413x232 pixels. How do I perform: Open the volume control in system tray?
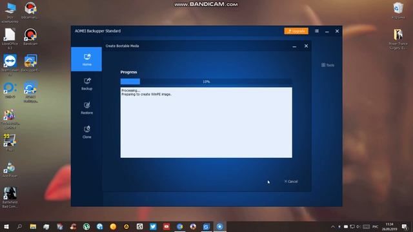click(358, 226)
